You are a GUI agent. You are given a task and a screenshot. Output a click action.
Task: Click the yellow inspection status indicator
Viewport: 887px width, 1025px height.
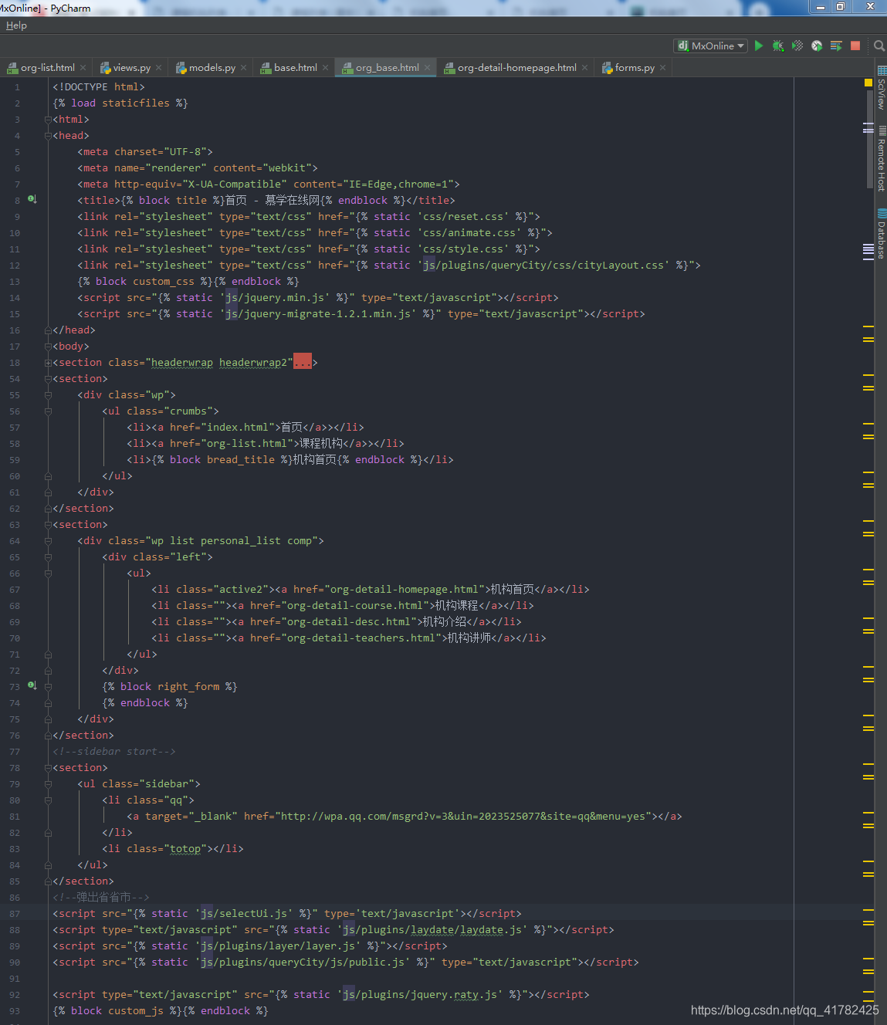pyautogui.click(x=868, y=82)
